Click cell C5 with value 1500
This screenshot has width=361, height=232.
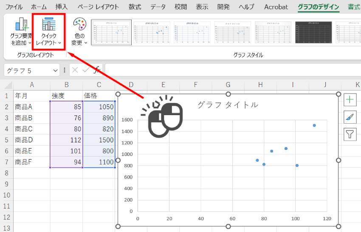click(x=99, y=140)
